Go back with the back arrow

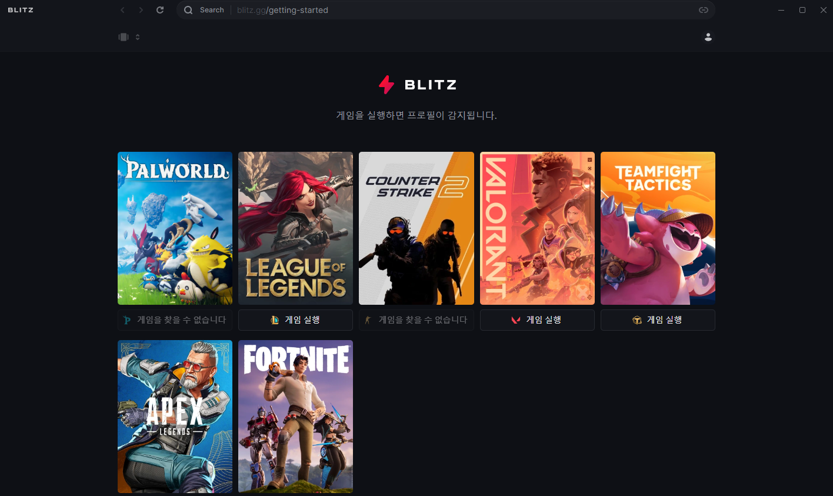tap(122, 10)
